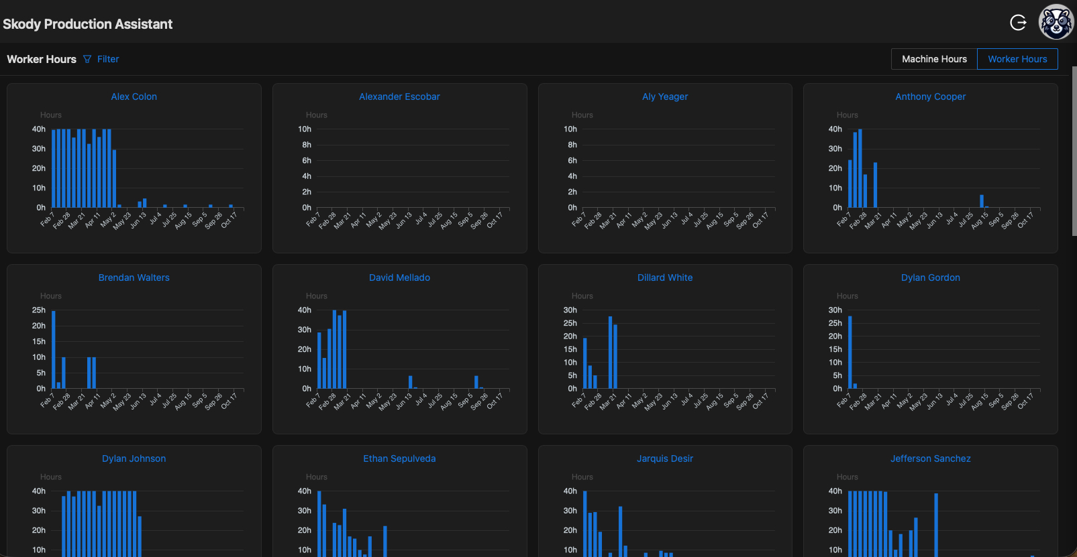Click Skody Production Assistant title
This screenshot has height=557, width=1077.
87,24
